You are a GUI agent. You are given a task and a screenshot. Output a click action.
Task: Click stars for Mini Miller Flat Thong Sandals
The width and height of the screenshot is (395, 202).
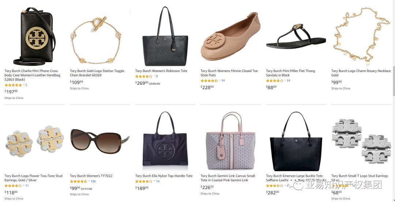coord(274,81)
